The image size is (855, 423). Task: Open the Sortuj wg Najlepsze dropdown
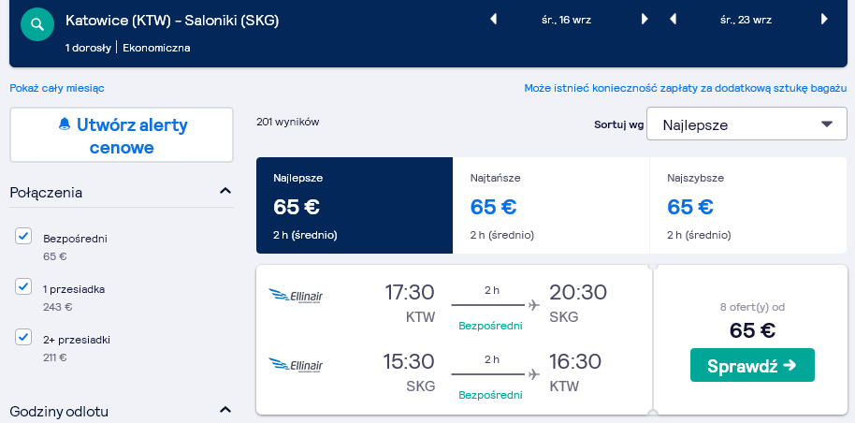click(746, 124)
